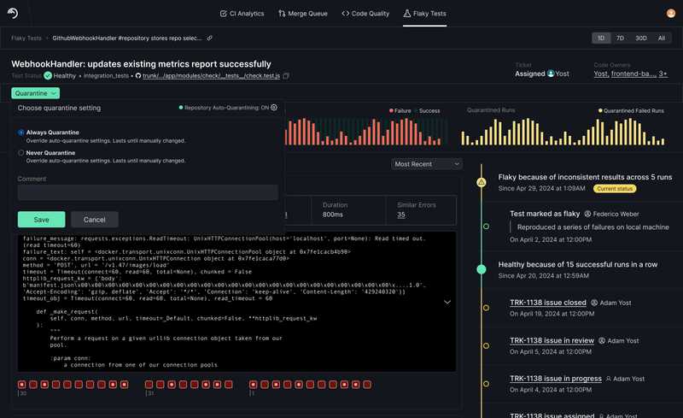Screen dimensions: 683x418
Task: Click GitHub icon beside trunk file path
Action: tap(138, 75)
